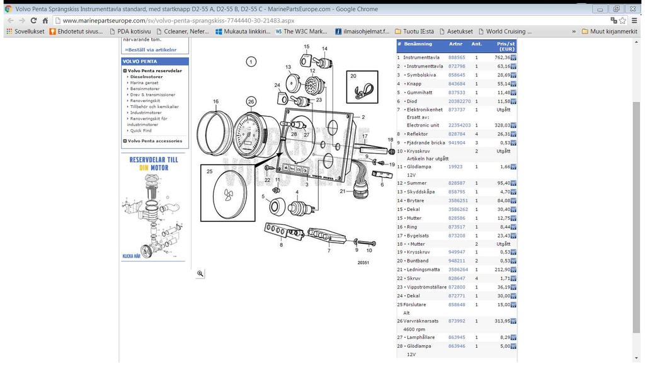Add Glödlampa 863946 to cart
Viewport: 645px width, 366px height.
click(513, 346)
